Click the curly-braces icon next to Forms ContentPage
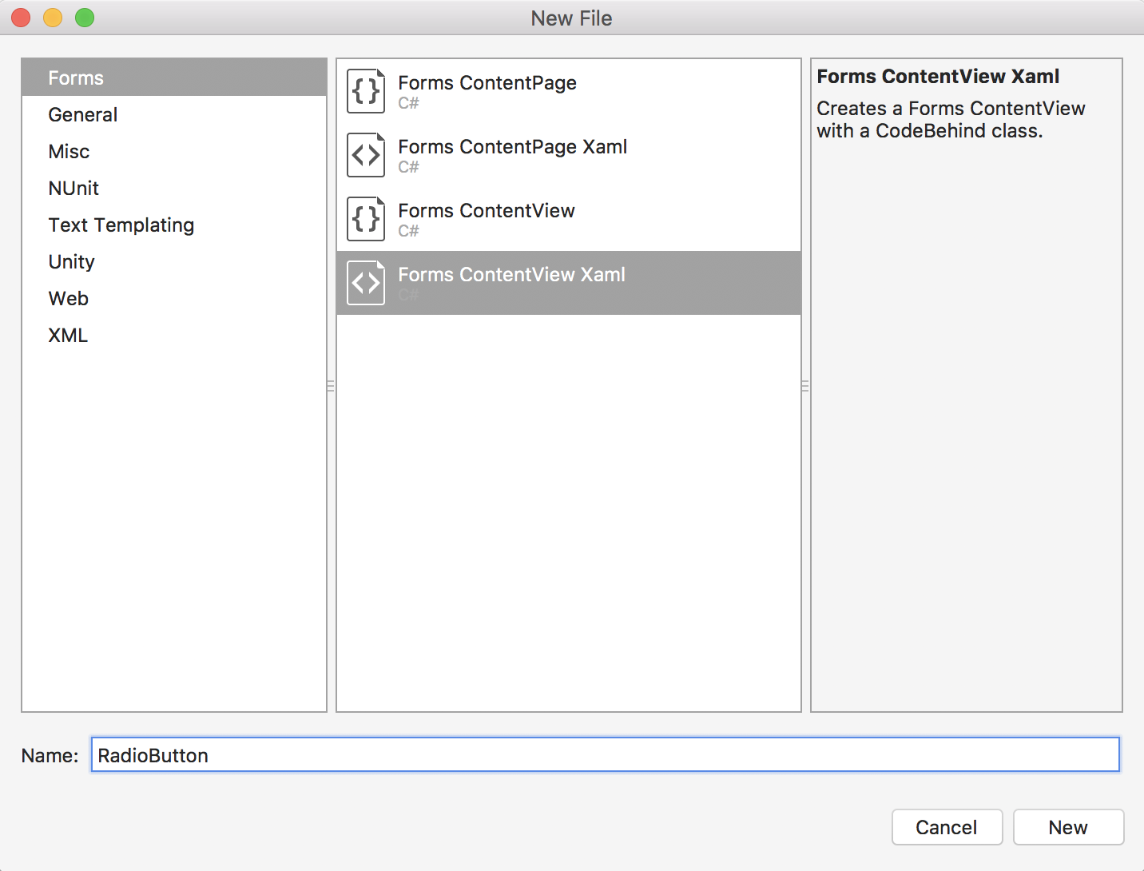 click(x=365, y=91)
